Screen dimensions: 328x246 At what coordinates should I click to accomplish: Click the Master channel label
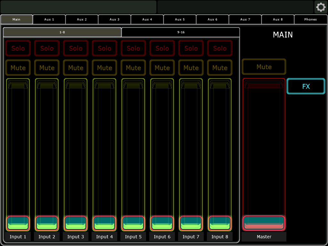click(x=264, y=237)
